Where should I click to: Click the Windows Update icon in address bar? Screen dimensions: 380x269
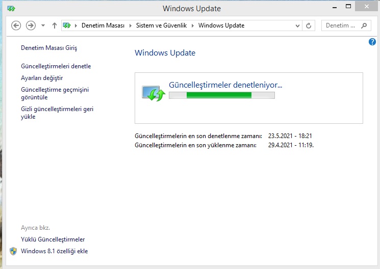(x=67, y=25)
